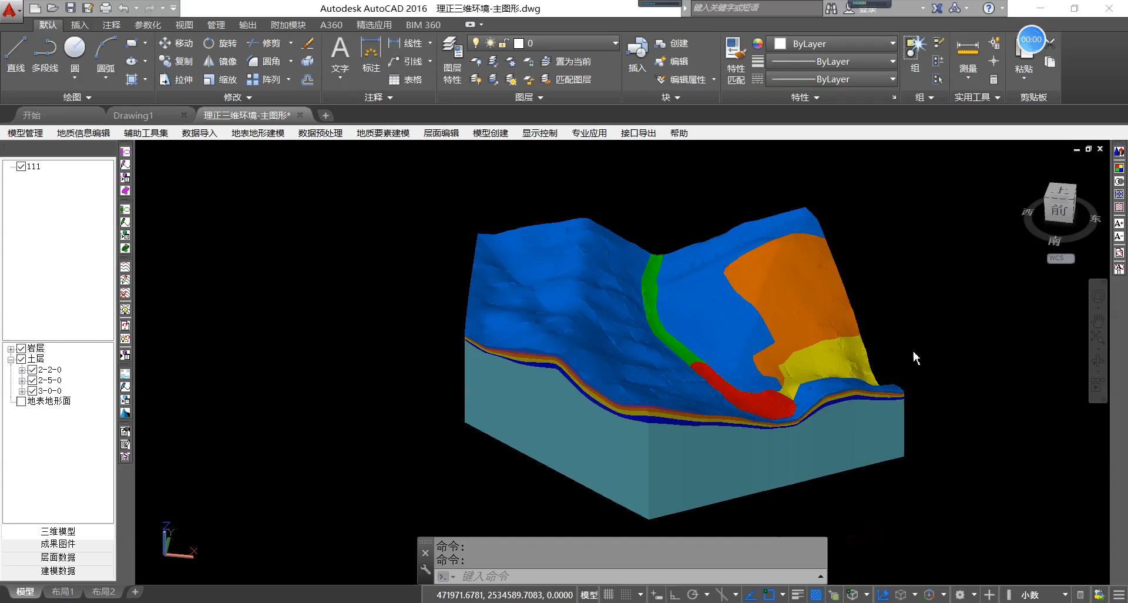Switch to the Drawing1 document tab
The width and height of the screenshot is (1128, 603).
point(133,115)
